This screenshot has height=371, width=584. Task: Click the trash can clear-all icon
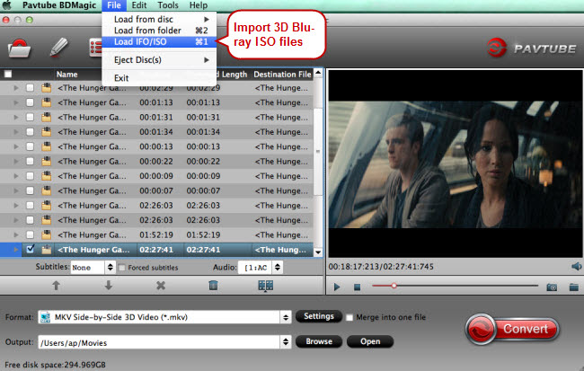click(213, 286)
